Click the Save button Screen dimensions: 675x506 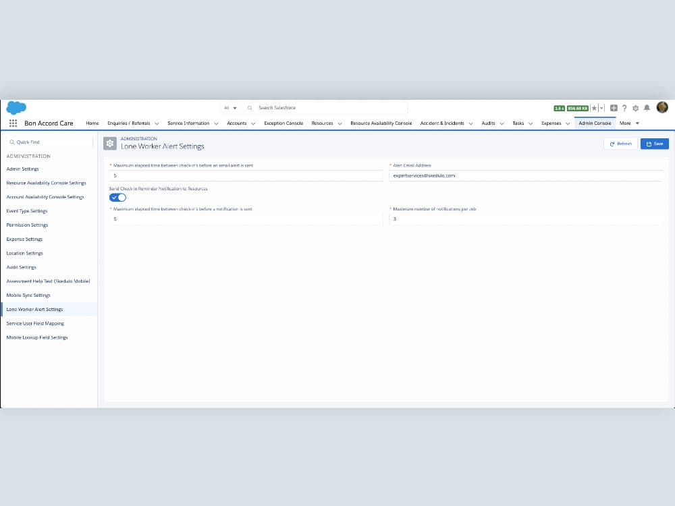[x=654, y=144]
